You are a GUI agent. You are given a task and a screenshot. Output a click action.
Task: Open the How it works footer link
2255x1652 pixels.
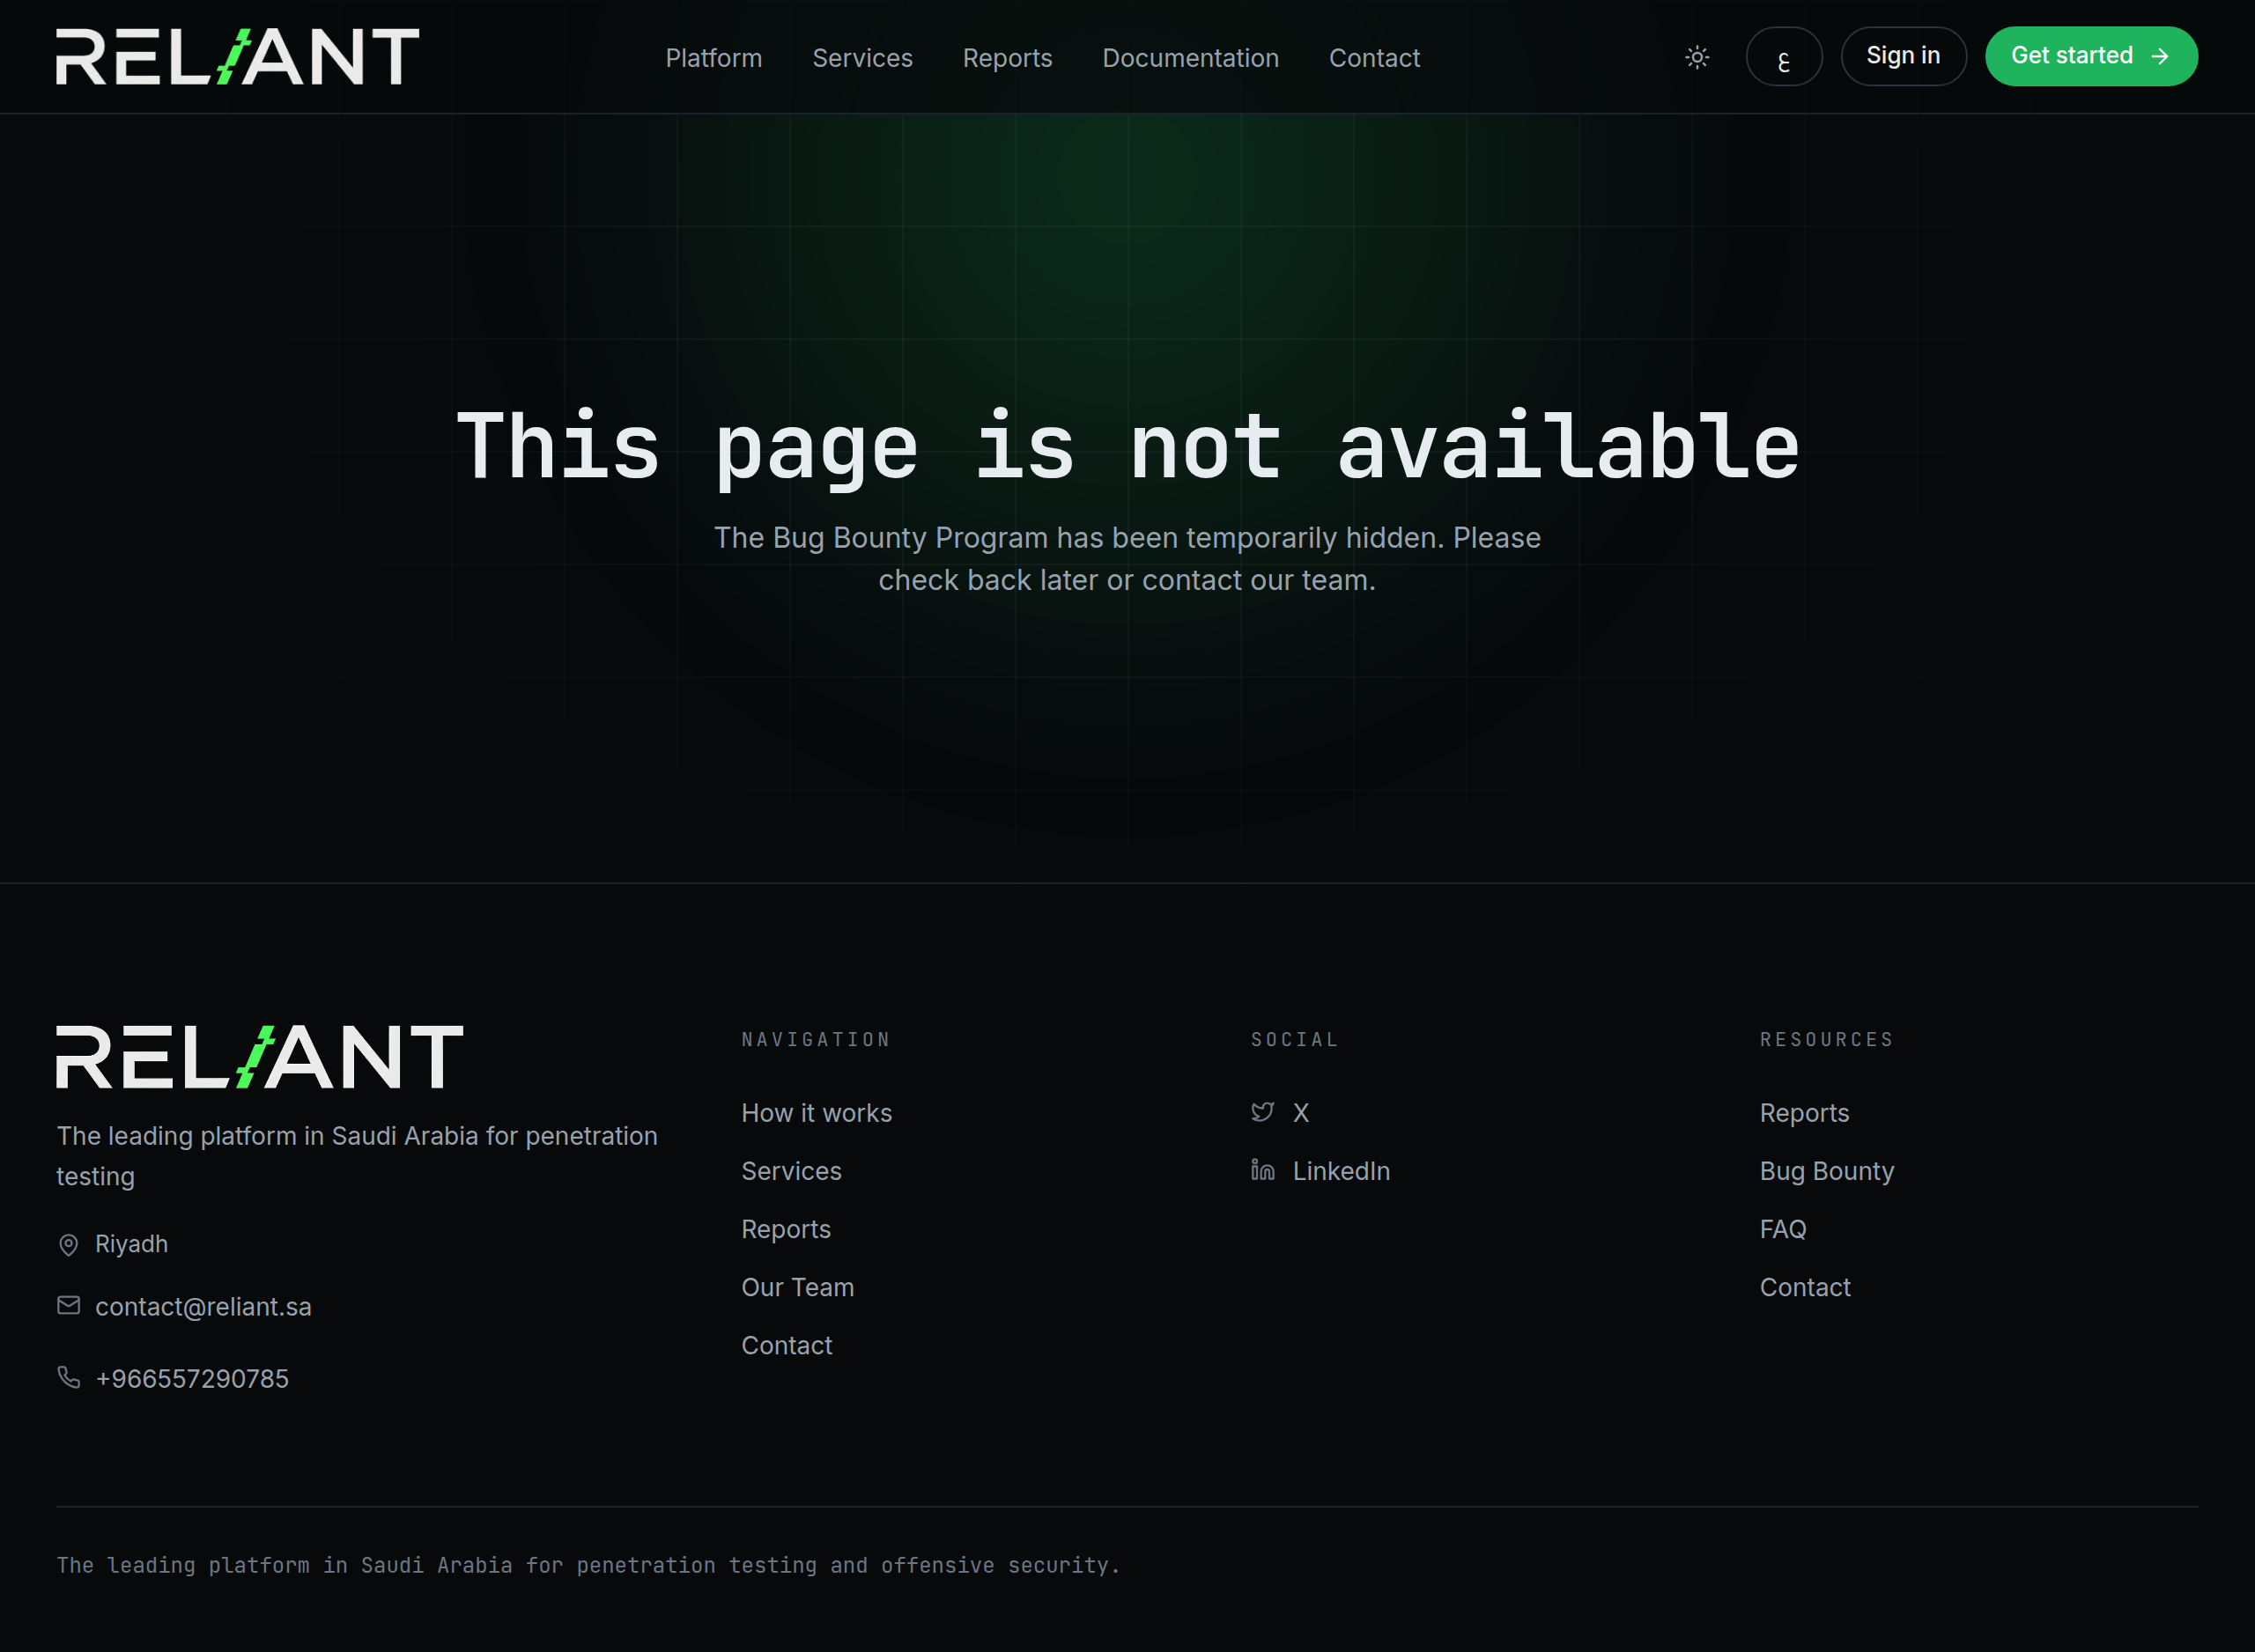[816, 1113]
